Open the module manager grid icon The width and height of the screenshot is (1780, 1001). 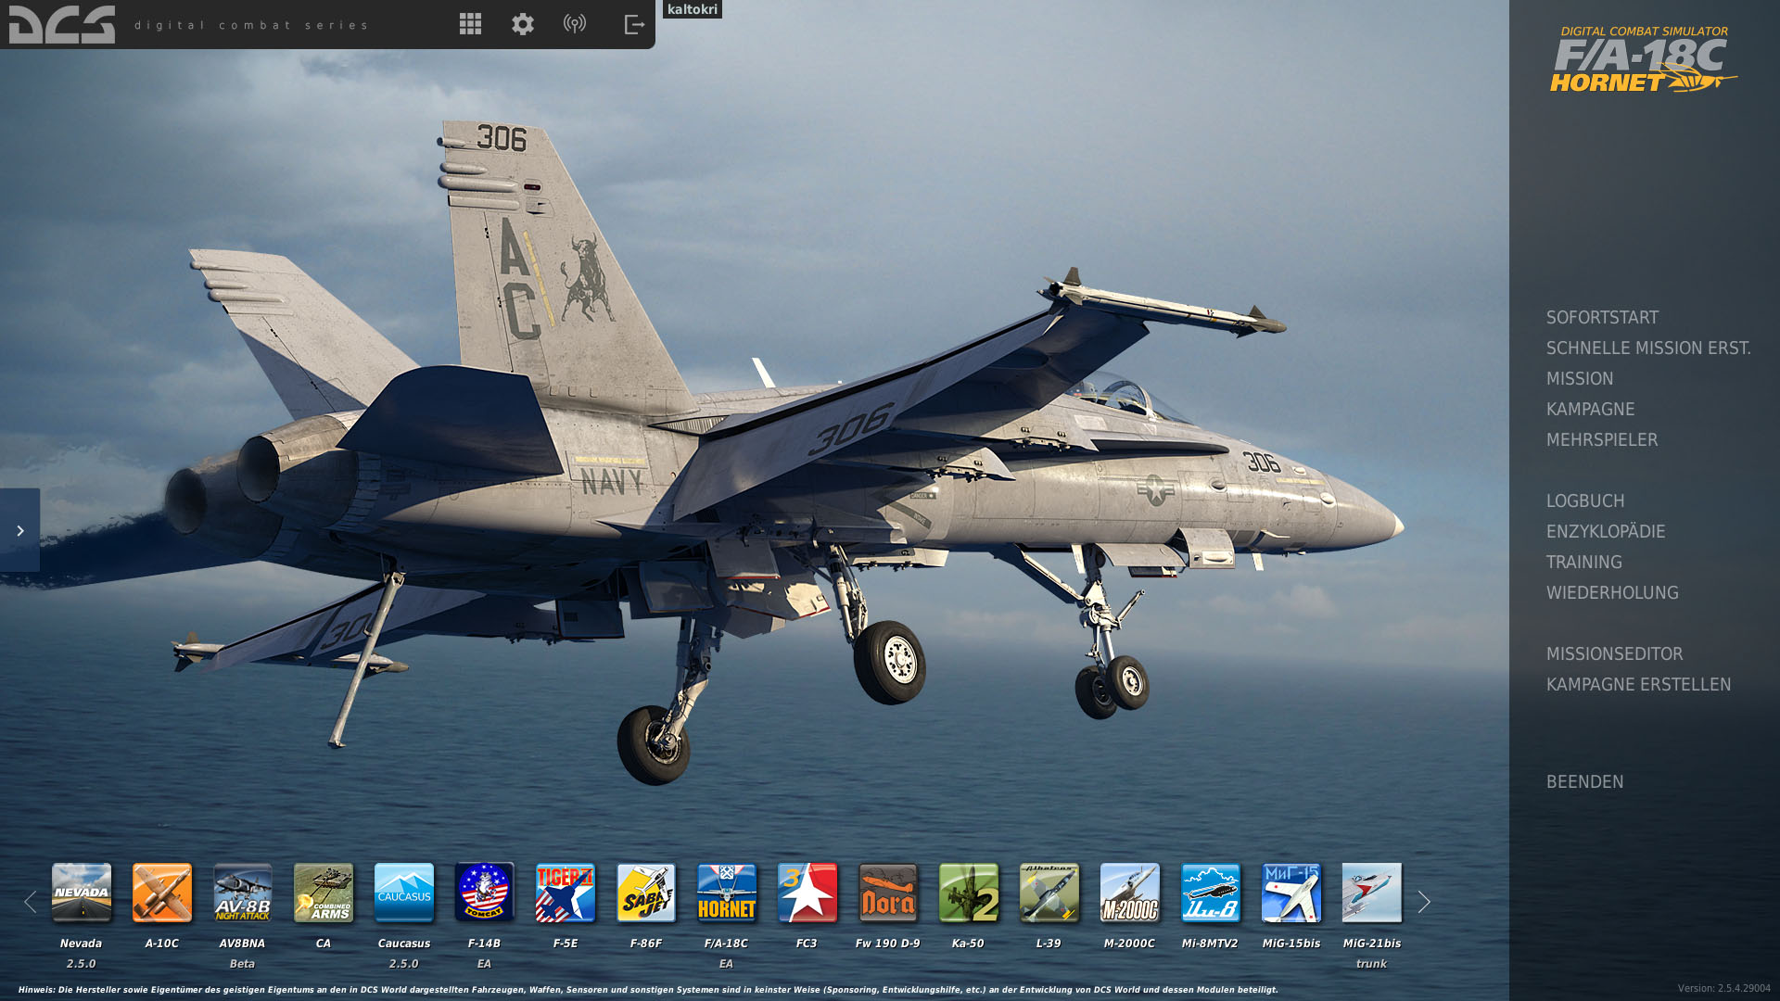point(470,24)
